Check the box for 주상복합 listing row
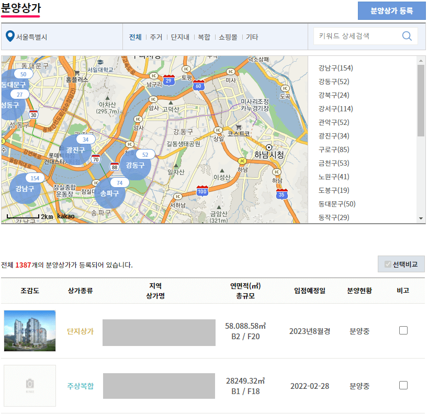Screen dimensions: 428x415 click(403, 385)
